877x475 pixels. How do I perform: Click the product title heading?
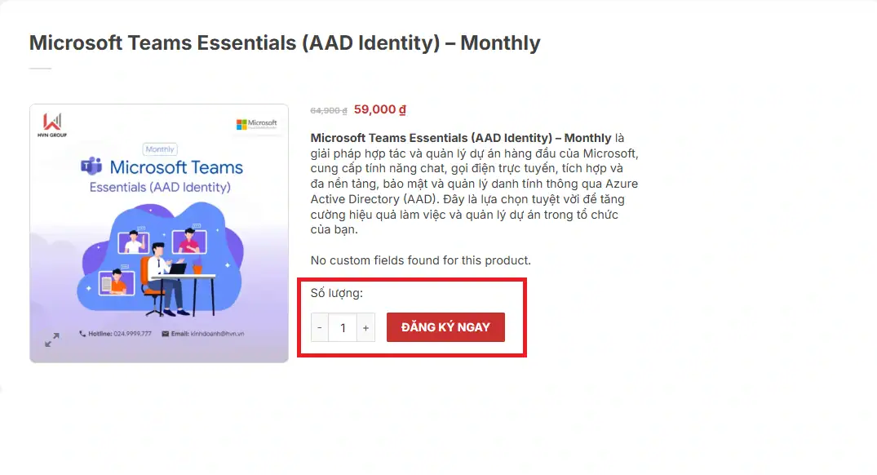tap(285, 42)
